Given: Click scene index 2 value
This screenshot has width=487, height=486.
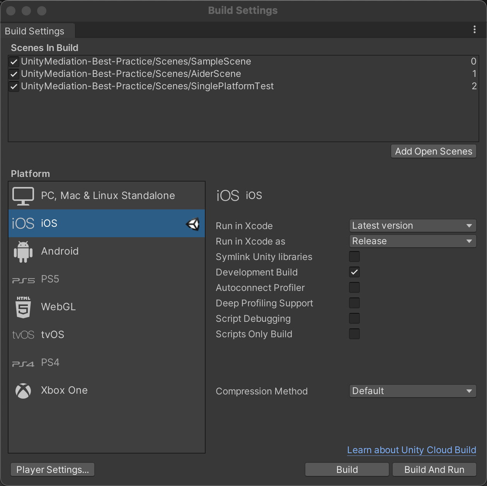Looking at the screenshot, I should 474,86.
